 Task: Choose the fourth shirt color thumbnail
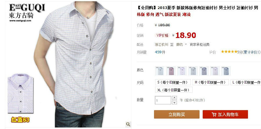click(x=193, y=71)
